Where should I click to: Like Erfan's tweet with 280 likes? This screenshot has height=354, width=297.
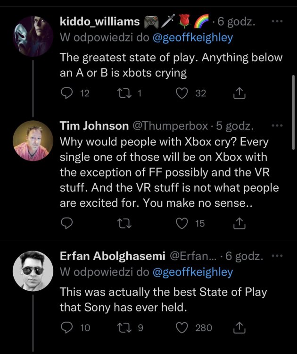coord(182,327)
